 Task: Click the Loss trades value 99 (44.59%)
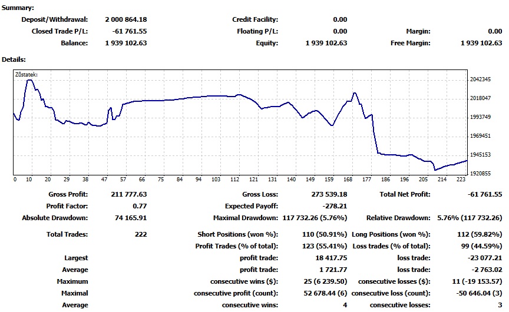pyautogui.click(x=482, y=246)
